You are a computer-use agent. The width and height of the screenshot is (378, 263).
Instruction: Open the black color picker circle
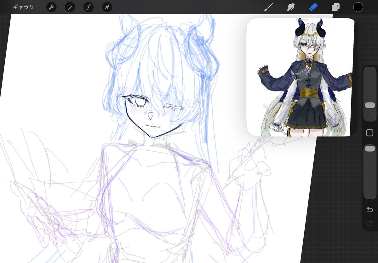[x=358, y=7]
